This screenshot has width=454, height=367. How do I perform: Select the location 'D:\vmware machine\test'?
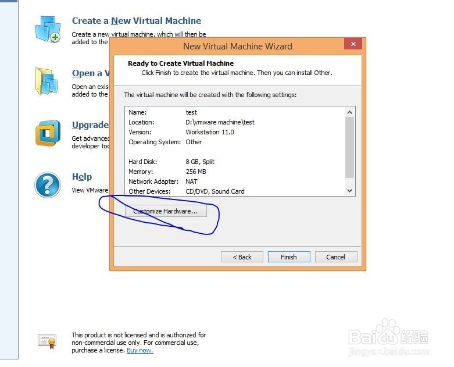click(x=220, y=122)
